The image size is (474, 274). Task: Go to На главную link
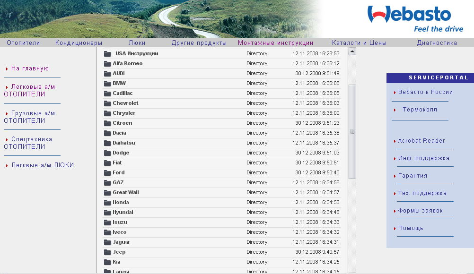click(x=30, y=68)
